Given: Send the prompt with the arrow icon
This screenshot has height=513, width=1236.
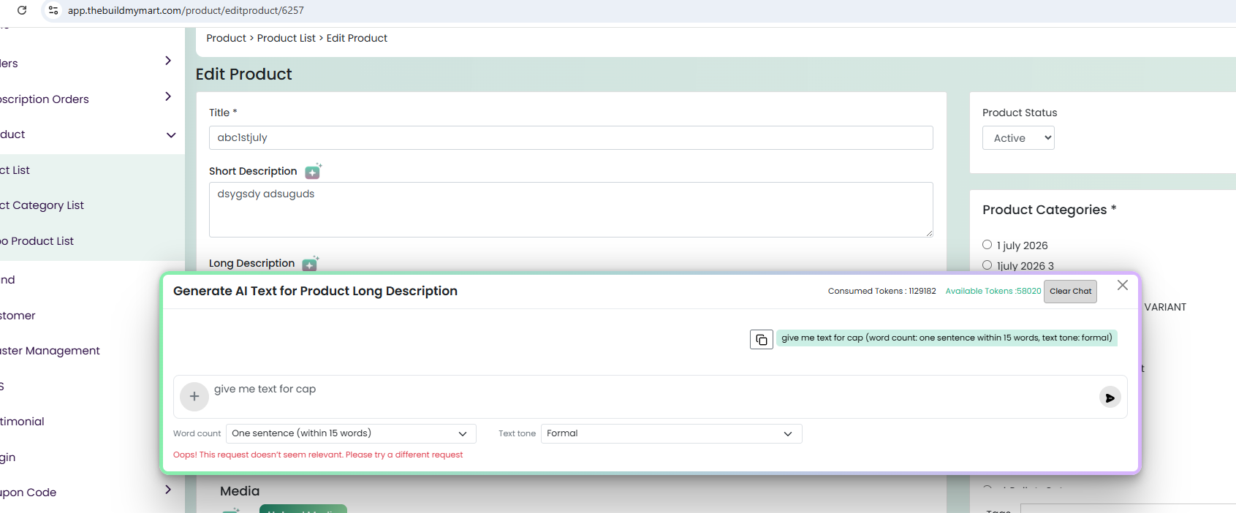Looking at the screenshot, I should click(1110, 398).
